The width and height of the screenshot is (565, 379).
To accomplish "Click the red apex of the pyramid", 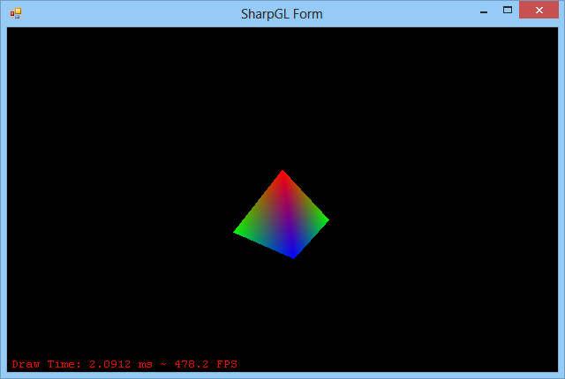I will tap(282, 175).
